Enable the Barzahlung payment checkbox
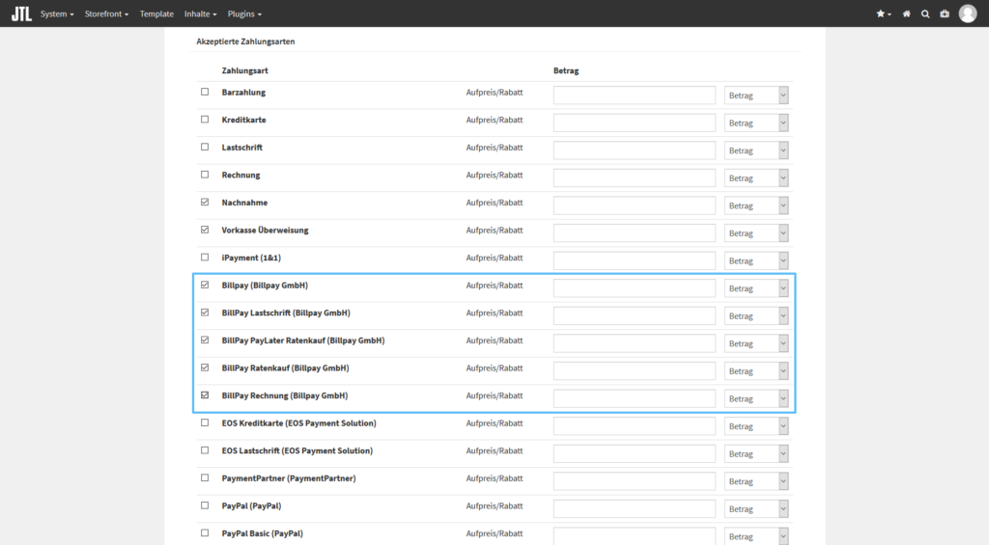 click(204, 93)
